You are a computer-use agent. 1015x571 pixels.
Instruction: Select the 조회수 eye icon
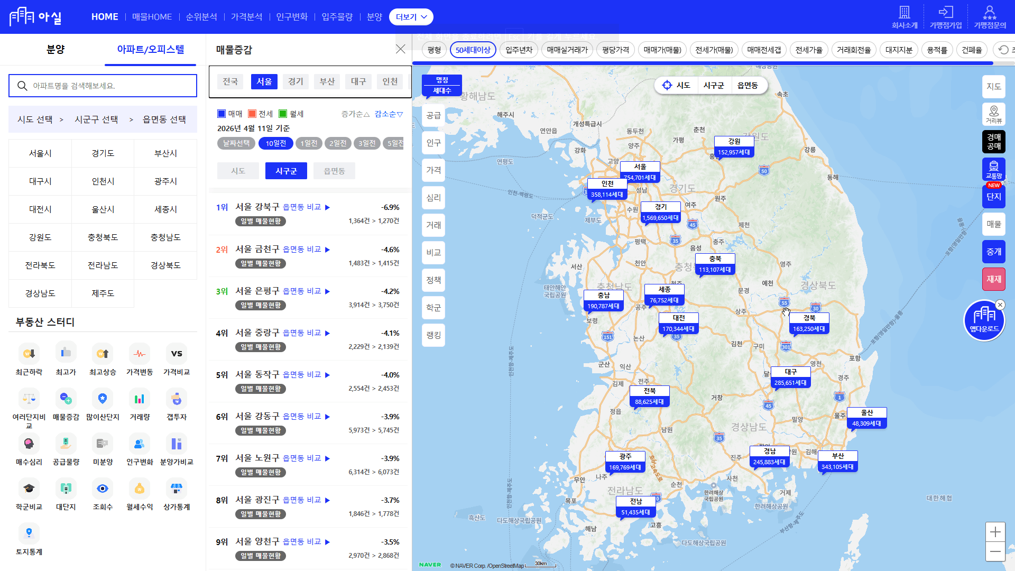click(103, 489)
